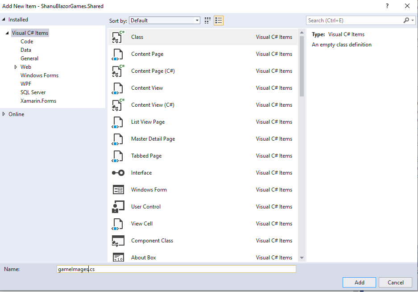
Task: Select the 'About Box' template name
Action: coord(143,258)
